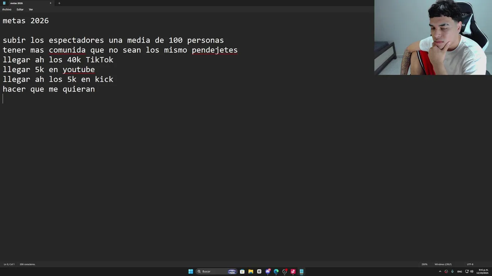492x276 pixels.
Task: Close the metas 2026 tab
Action: coord(50,3)
